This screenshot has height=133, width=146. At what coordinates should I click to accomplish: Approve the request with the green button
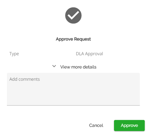pos(129,125)
